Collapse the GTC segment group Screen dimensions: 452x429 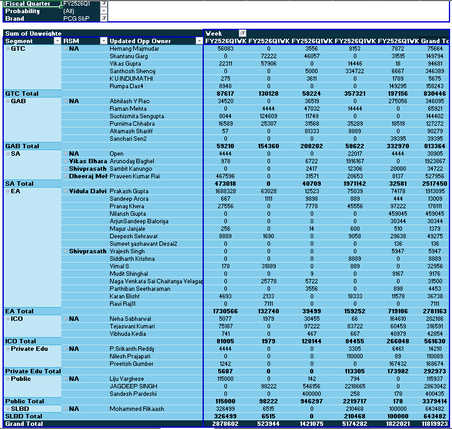pyautogui.click(x=8, y=48)
